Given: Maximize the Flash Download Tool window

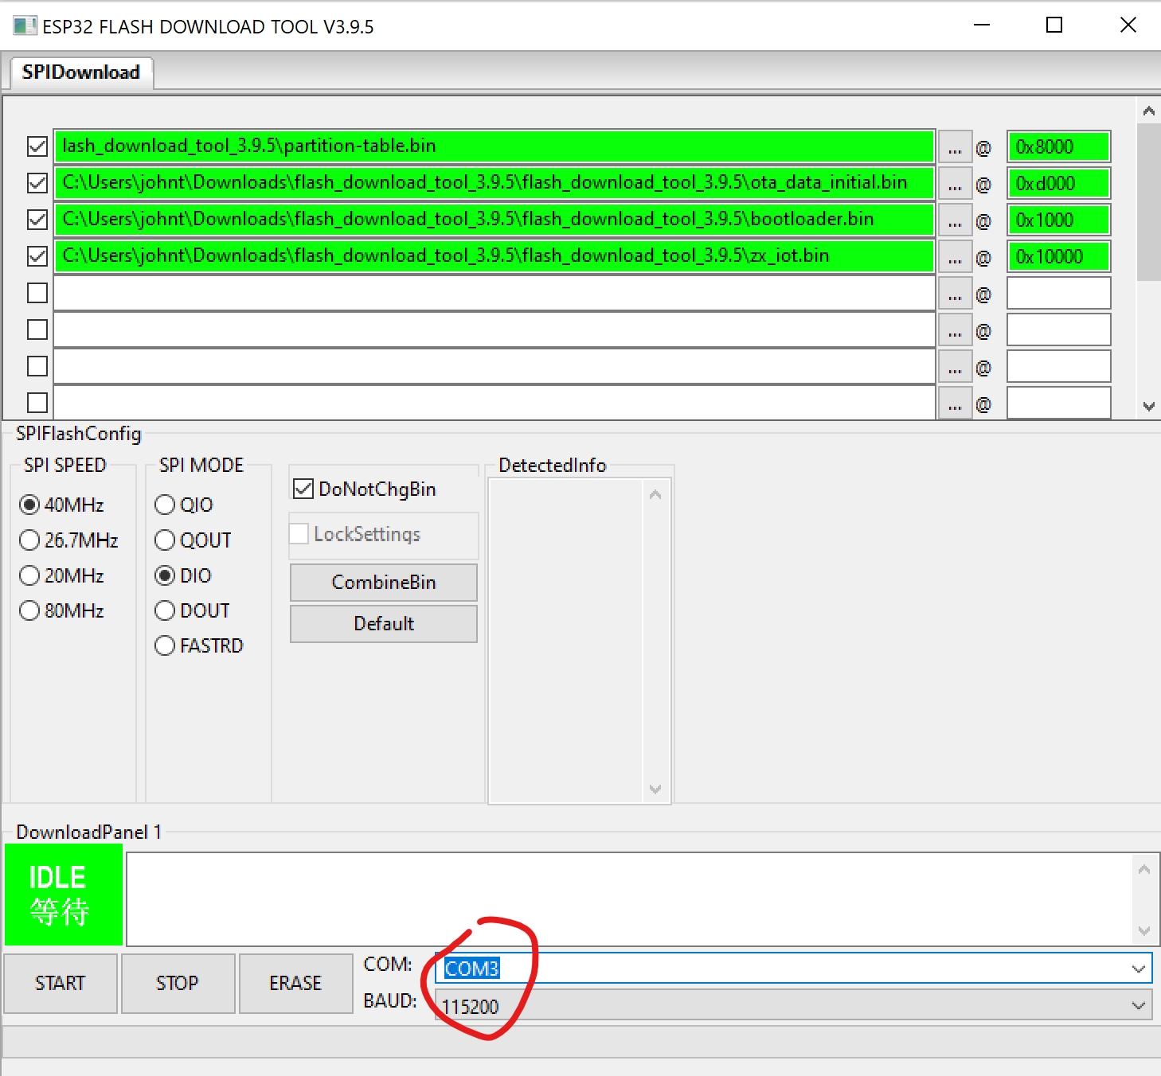Looking at the screenshot, I should 1054,25.
